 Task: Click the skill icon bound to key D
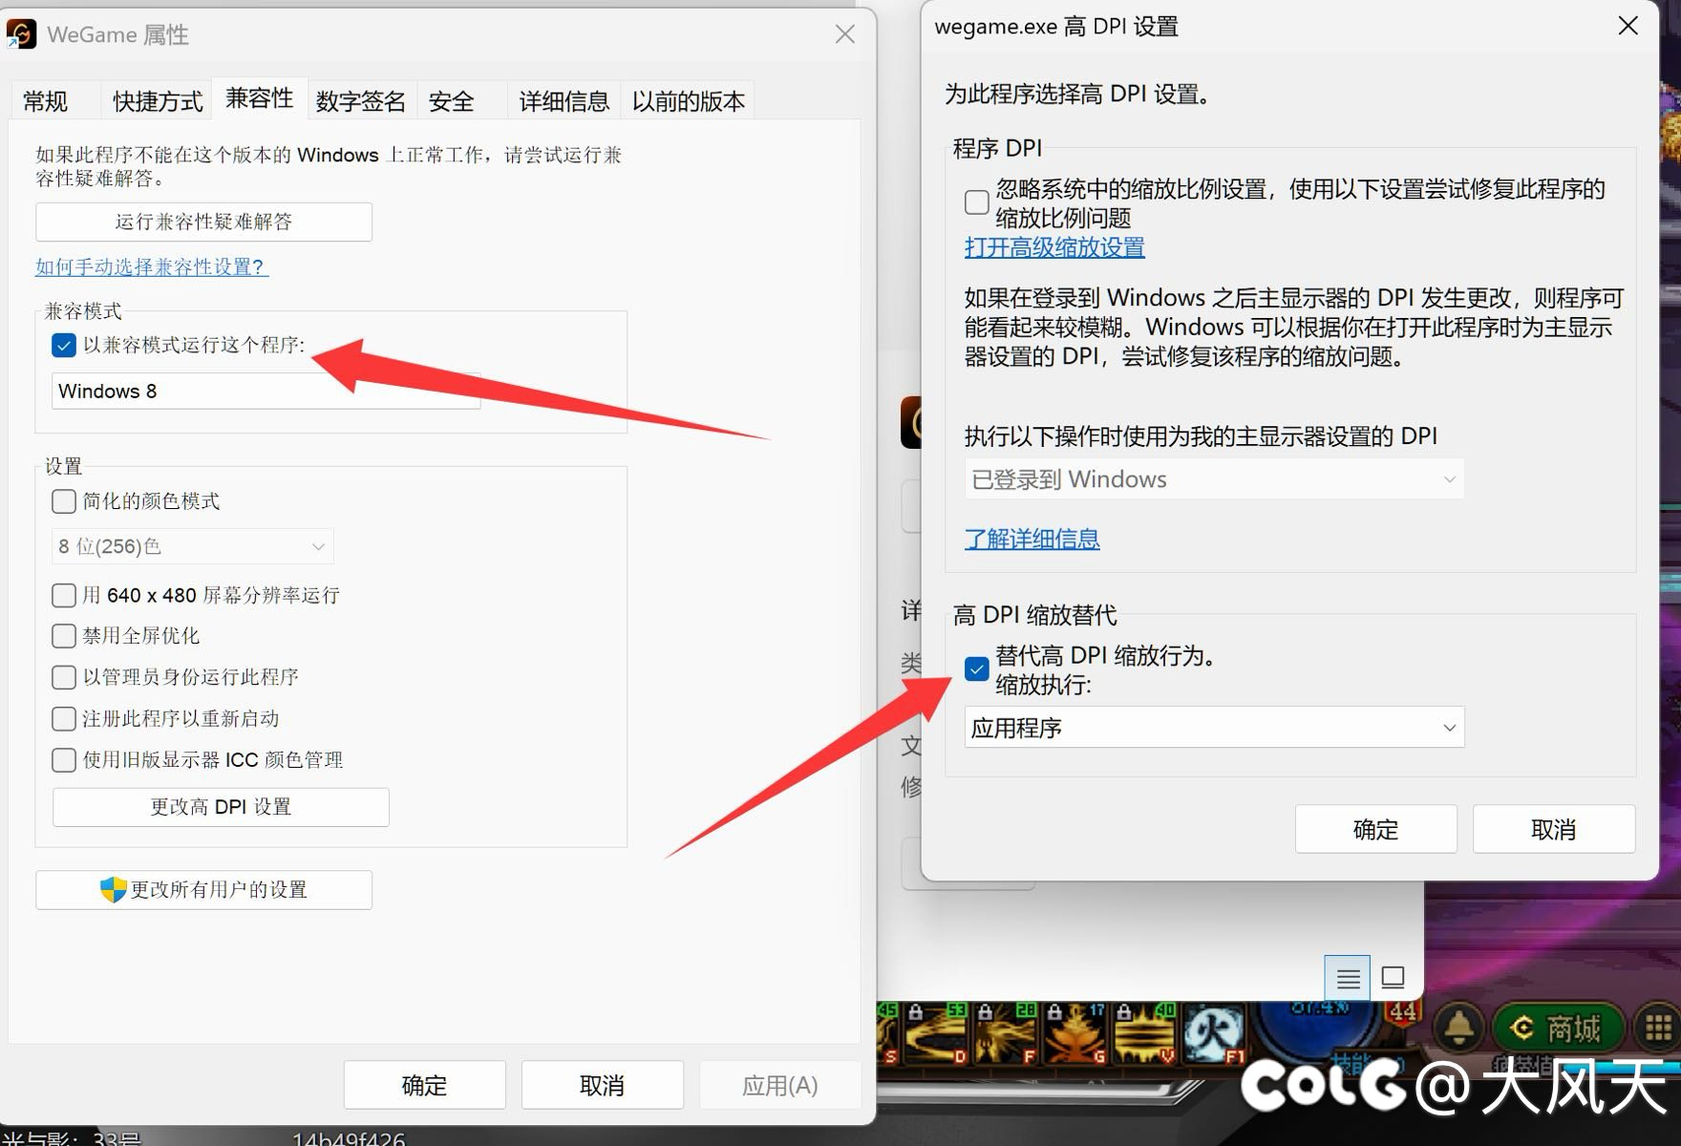pyautogui.click(x=936, y=1033)
